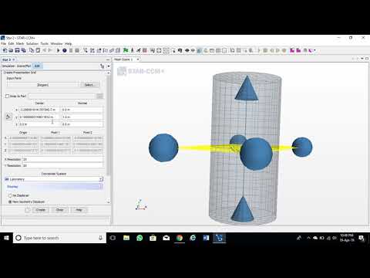Click the top blue cone handle in scene
The height and width of the screenshot is (278, 370).
coord(247,88)
